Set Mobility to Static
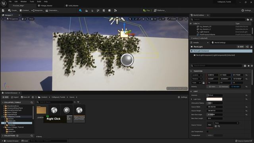 point(212,87)
